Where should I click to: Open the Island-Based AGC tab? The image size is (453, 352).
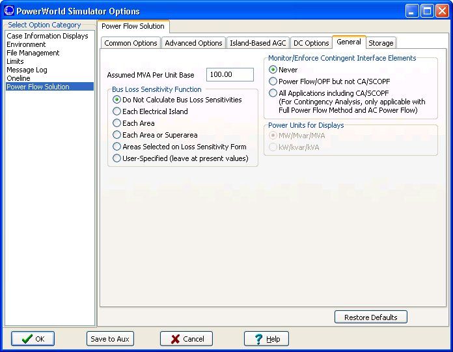tap(258, 43)
